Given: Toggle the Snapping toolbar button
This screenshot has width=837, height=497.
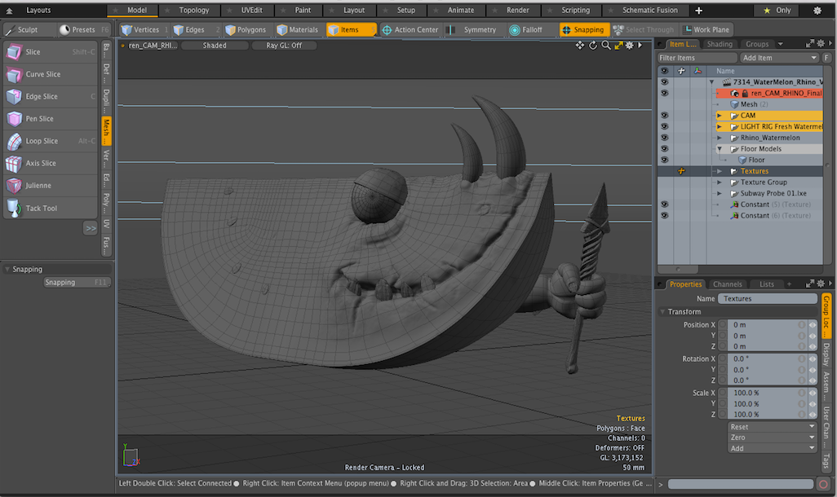Looking at the screenshot, I should pyautogui.click(x=583, y=30).
